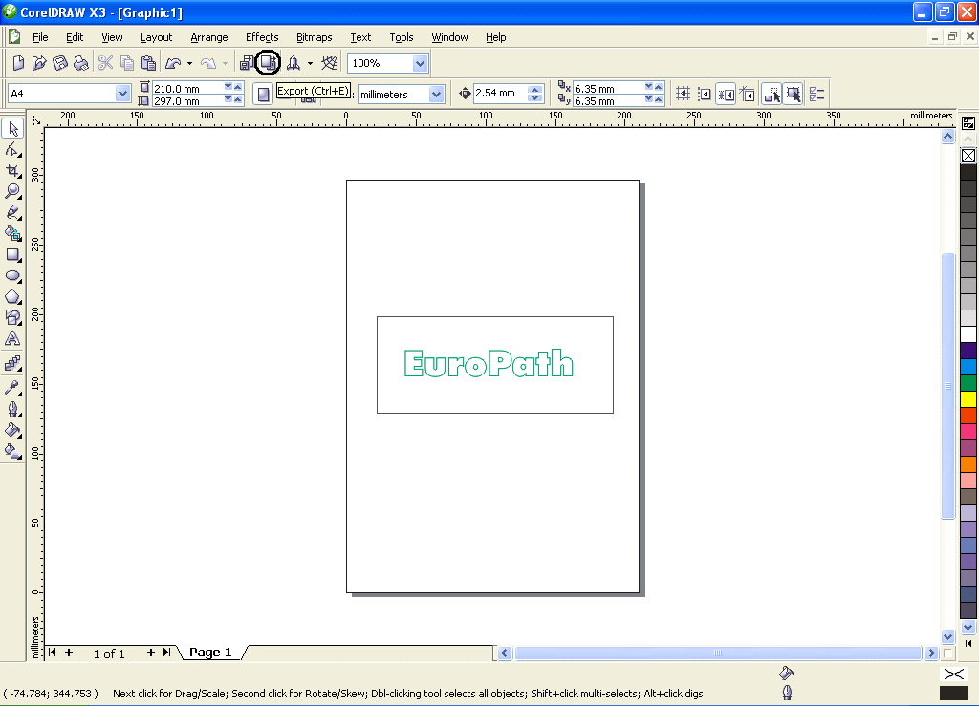Select the Ellipse tool
Viewport: 979px width, 706px height.
12,276
